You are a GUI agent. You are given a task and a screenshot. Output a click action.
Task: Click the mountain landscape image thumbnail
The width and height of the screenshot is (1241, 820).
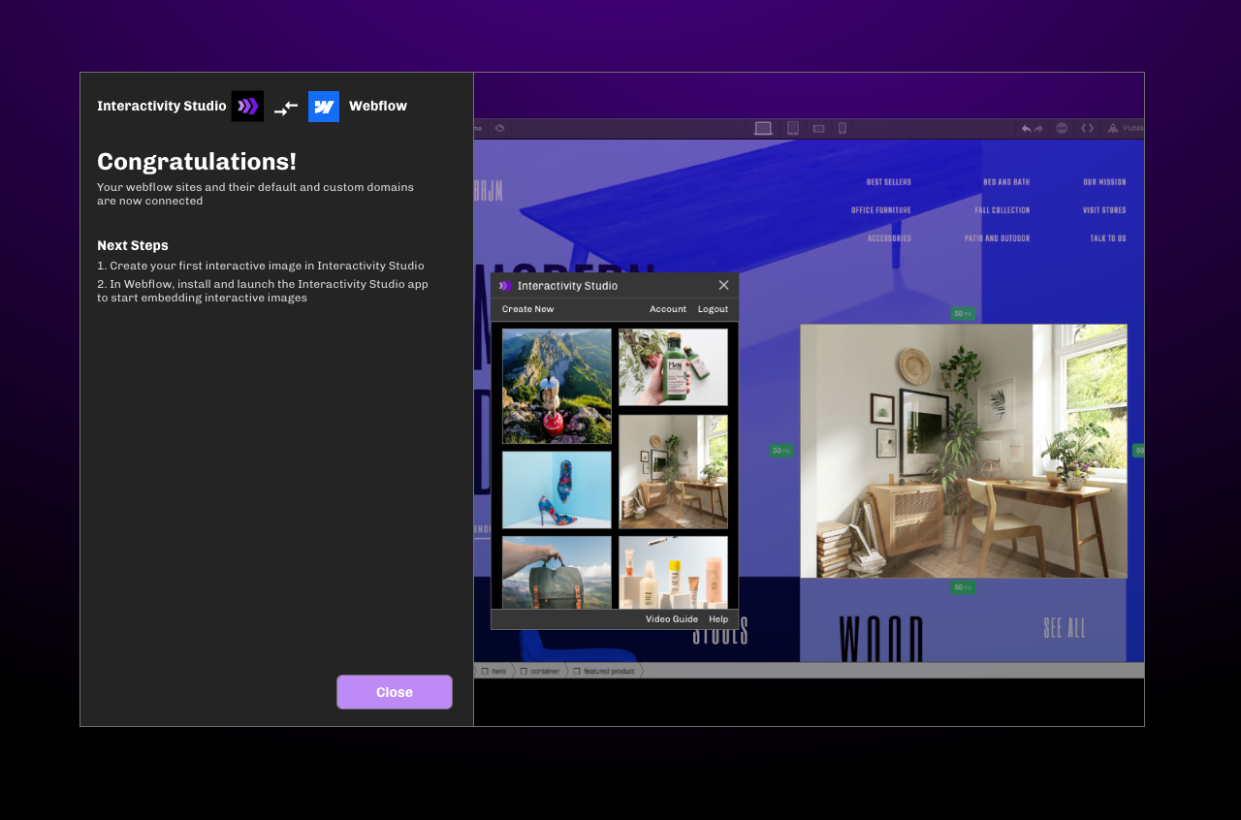tap(556, 384)
